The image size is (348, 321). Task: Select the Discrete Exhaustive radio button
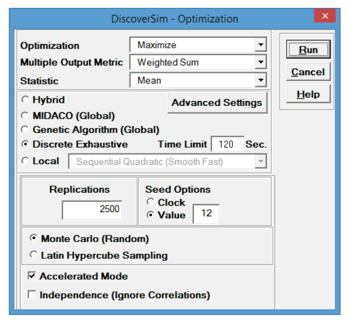[x=25, y=144]
